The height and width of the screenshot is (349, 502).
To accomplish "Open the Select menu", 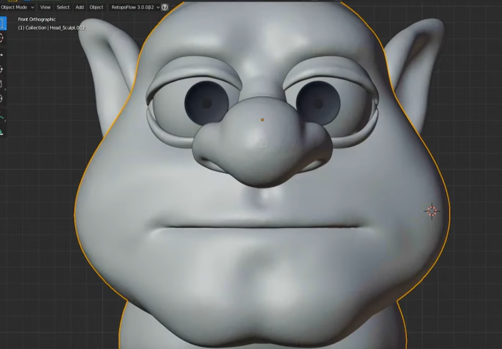I will (63, 7).
